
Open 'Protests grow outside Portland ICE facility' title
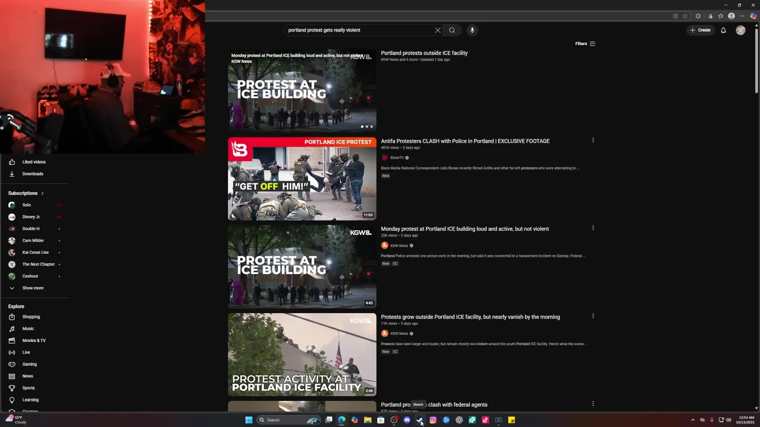(470, 317)
